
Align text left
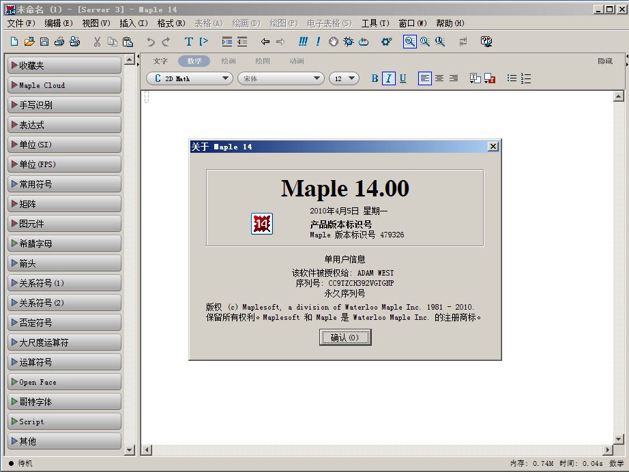425,78
